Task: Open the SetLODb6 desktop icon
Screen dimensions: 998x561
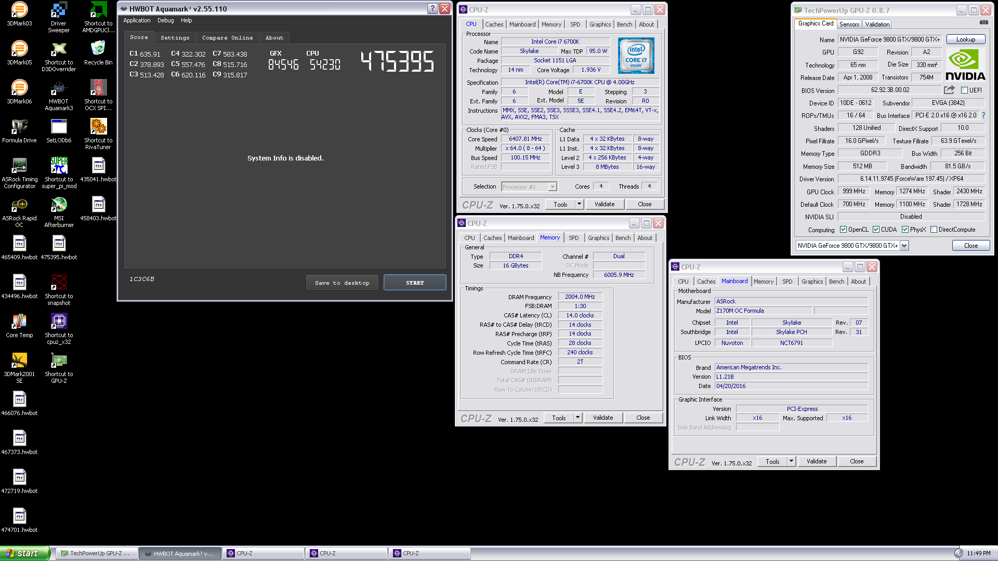Action: click(59, 131)
